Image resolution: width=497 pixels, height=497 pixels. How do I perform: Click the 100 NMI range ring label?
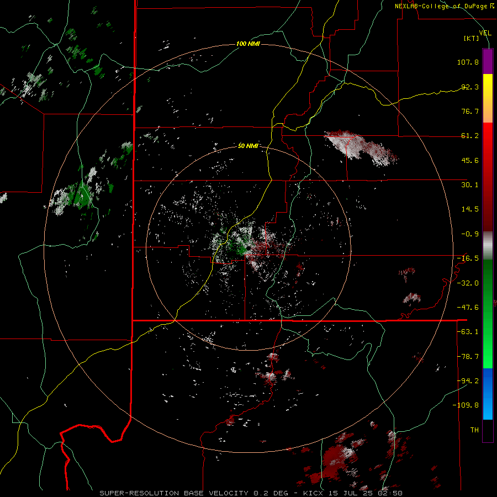[x=248, y=44]
